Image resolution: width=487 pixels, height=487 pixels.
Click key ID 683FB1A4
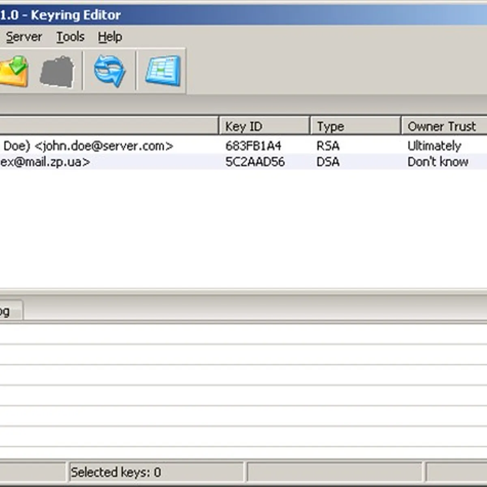(x=253, y=146)
